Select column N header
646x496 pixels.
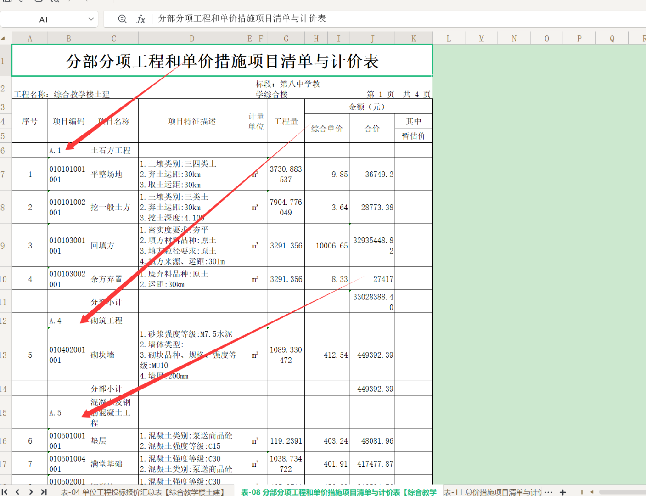tap(514, 39)
